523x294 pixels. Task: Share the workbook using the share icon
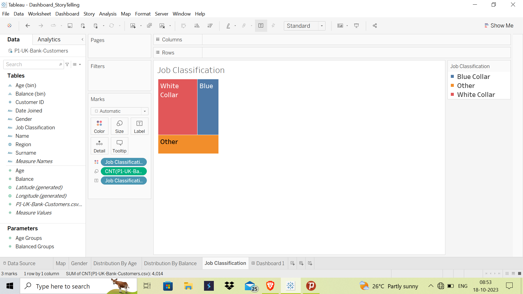pos(375,26)
